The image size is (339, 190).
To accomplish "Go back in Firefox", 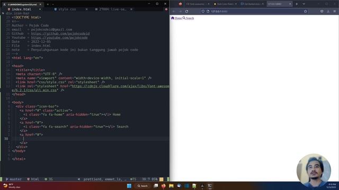I will 174,11.
